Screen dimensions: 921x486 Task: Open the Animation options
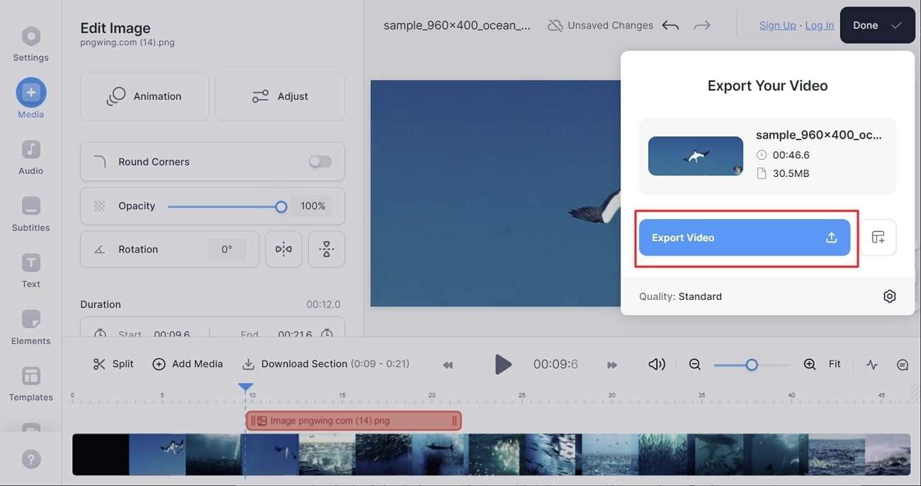pos(144,96)
